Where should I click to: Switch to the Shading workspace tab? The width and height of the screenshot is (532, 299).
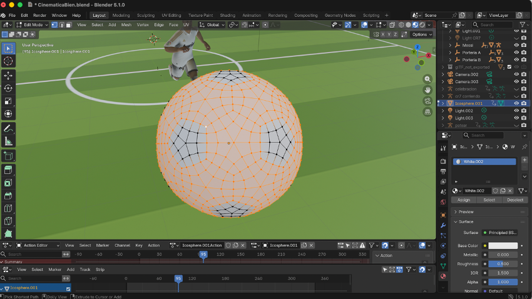click(x=227, y=15)
